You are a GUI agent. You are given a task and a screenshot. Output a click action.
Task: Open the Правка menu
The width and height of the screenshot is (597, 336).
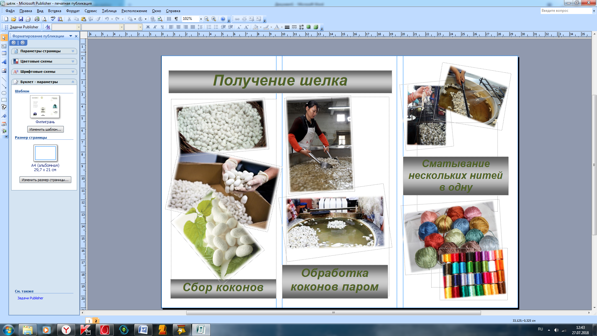(25, 11)
